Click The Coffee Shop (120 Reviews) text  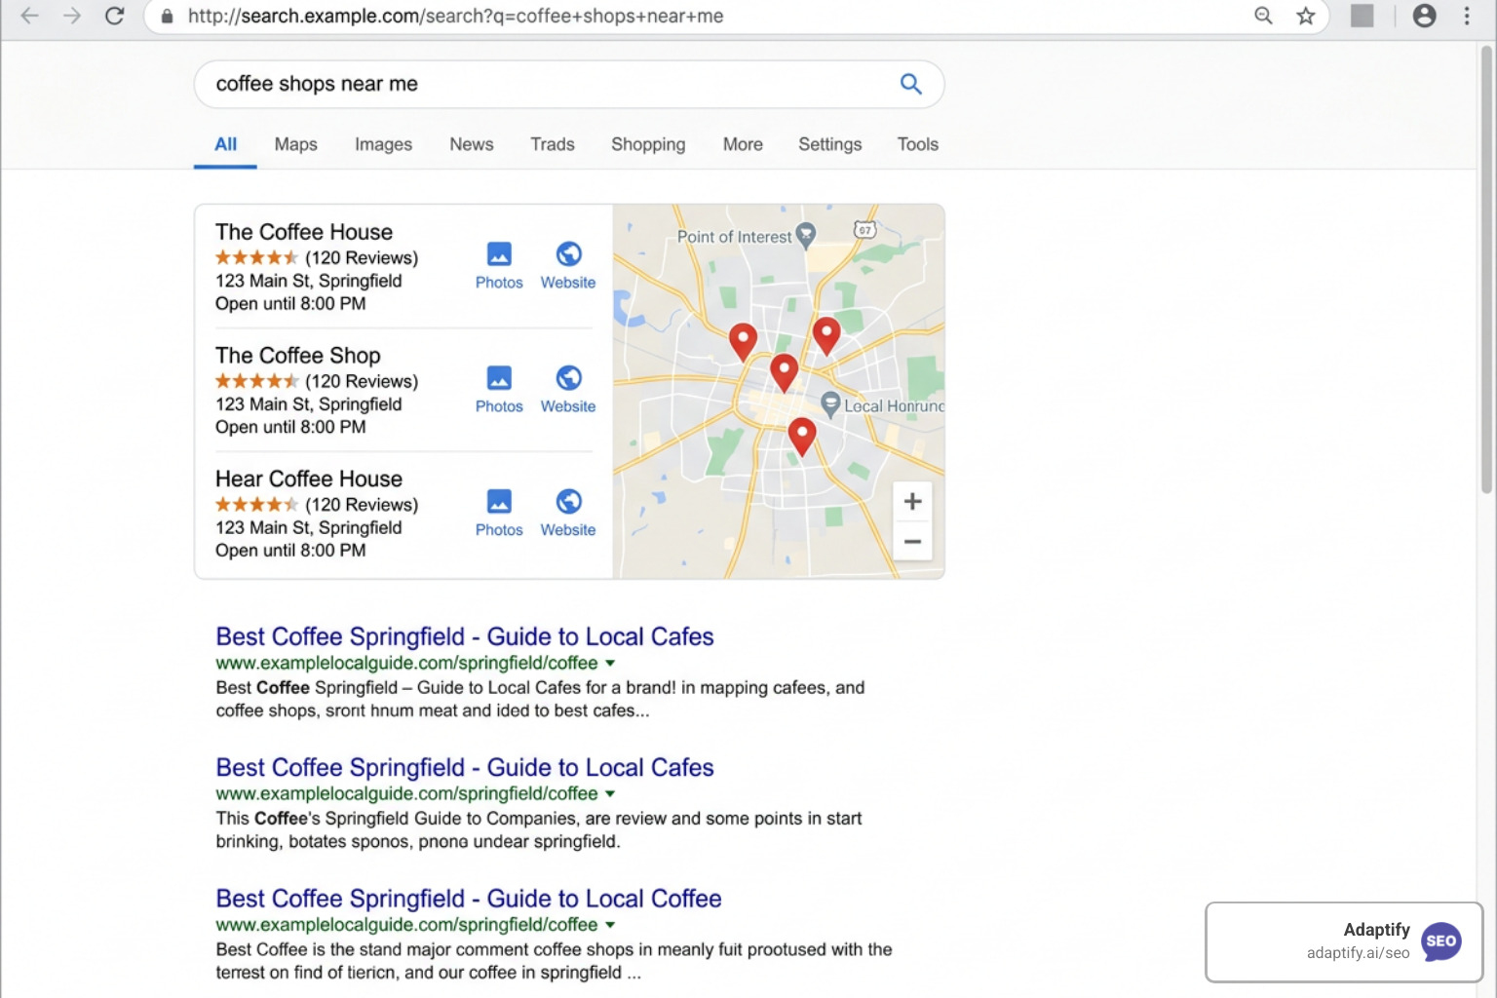tap(362, 381)
